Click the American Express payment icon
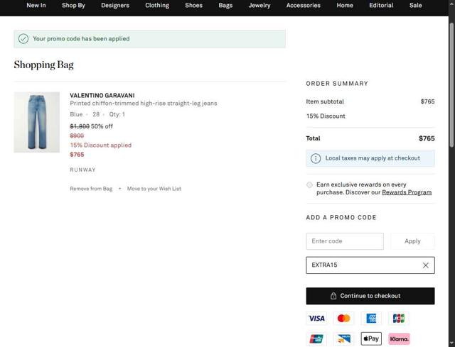Viewport: 455px width, 347px height. click(371, 319)
